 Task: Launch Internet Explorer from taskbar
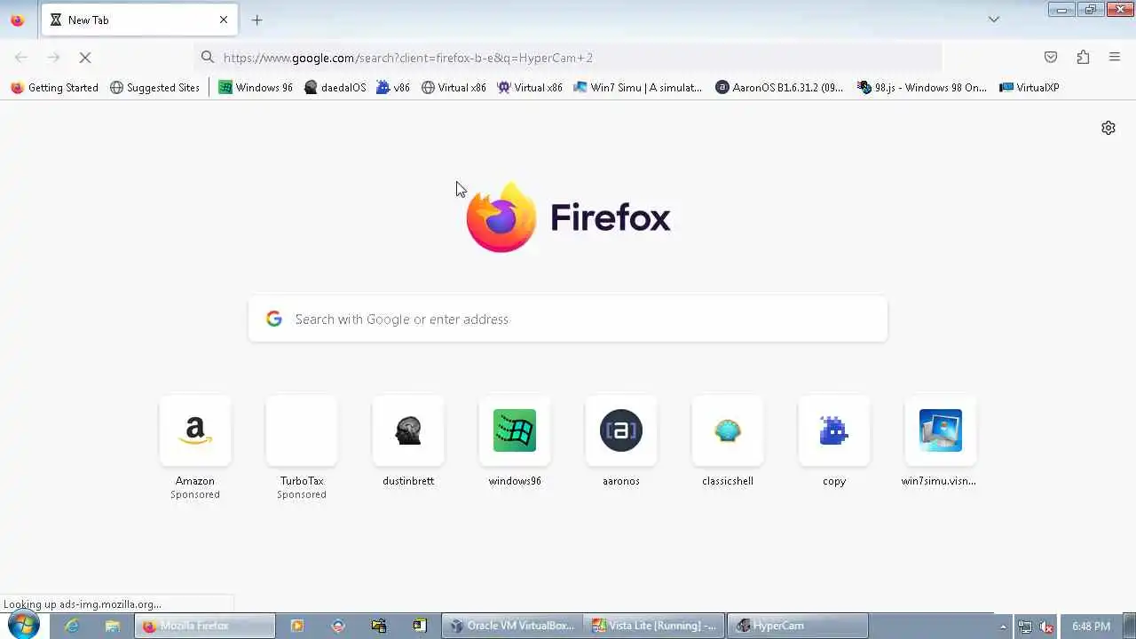(72, 626)
